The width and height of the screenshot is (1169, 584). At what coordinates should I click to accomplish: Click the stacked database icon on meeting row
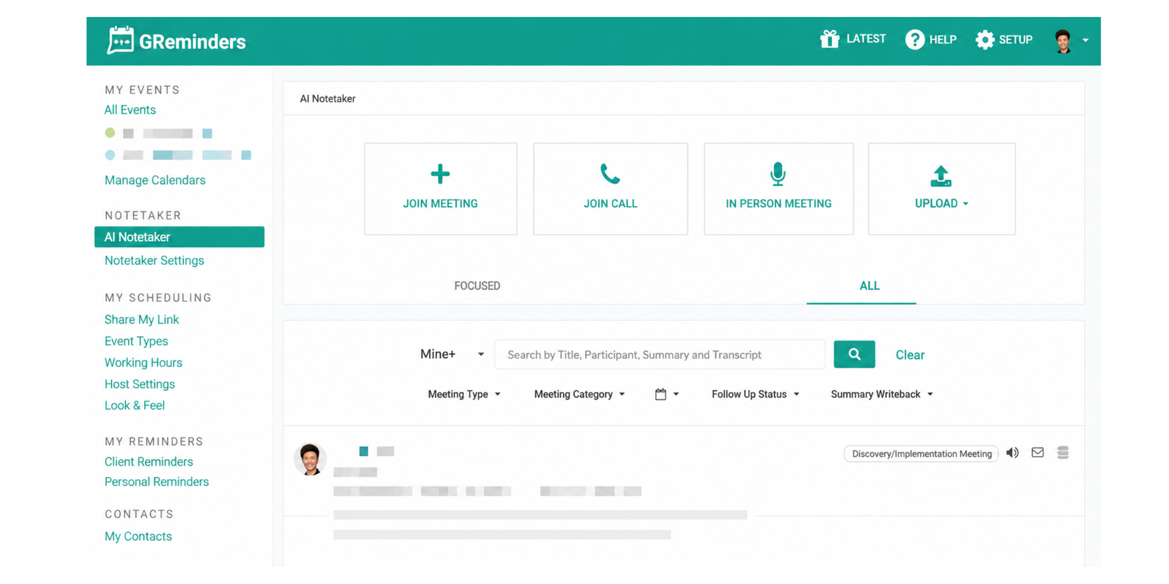(1063, 453)
